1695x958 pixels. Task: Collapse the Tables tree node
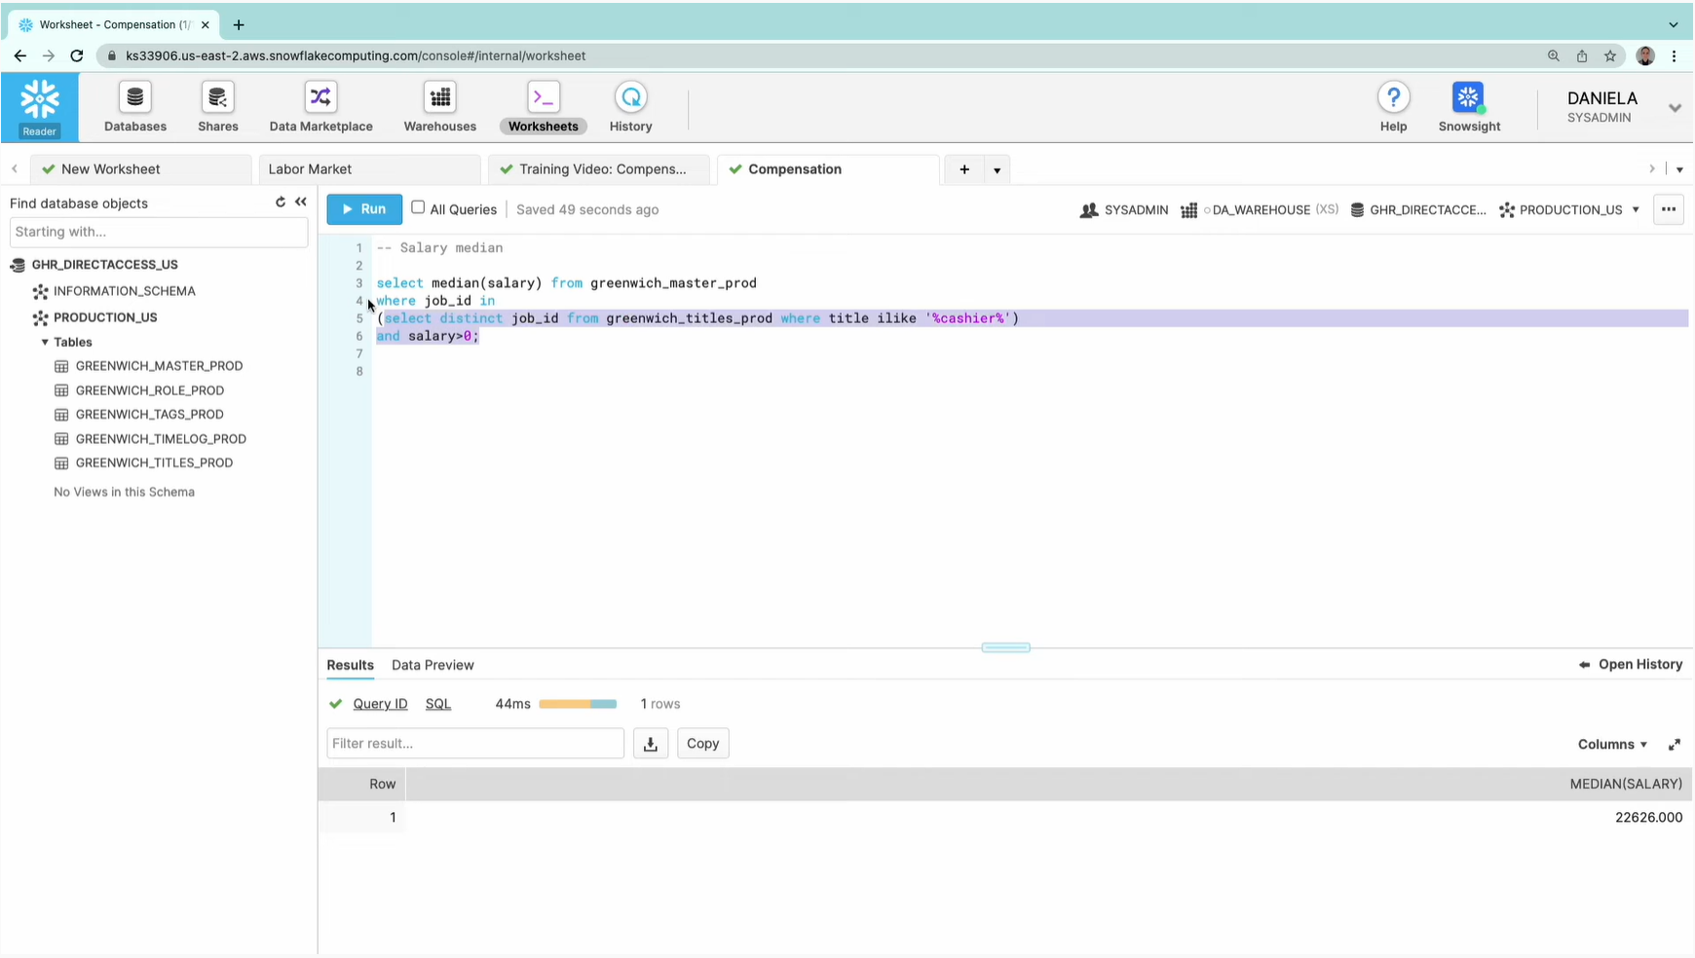[x=45, y=342]
